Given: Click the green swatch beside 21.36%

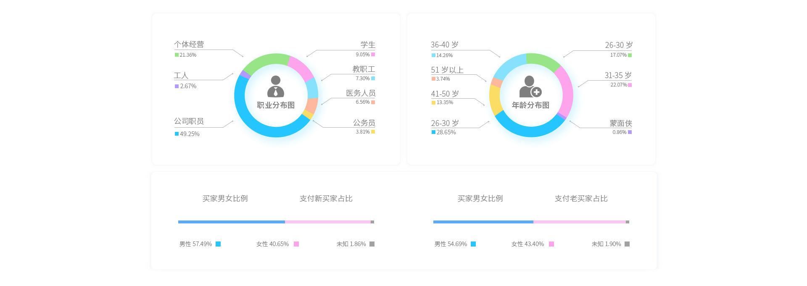Looking at the screenshot, I should tap(177, 55).
